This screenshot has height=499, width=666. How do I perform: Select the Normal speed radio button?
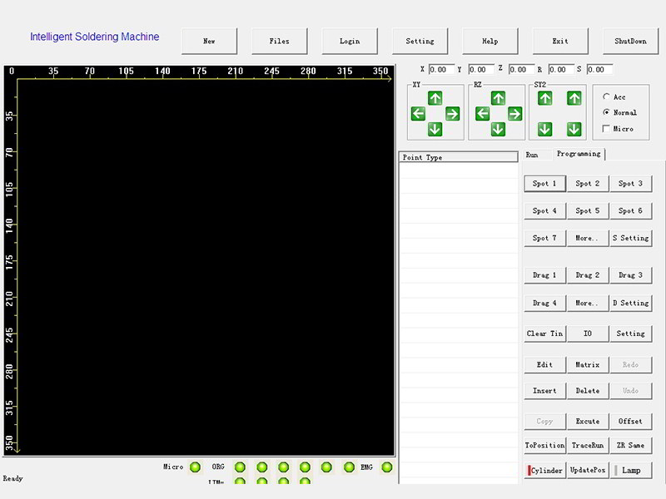606,112
